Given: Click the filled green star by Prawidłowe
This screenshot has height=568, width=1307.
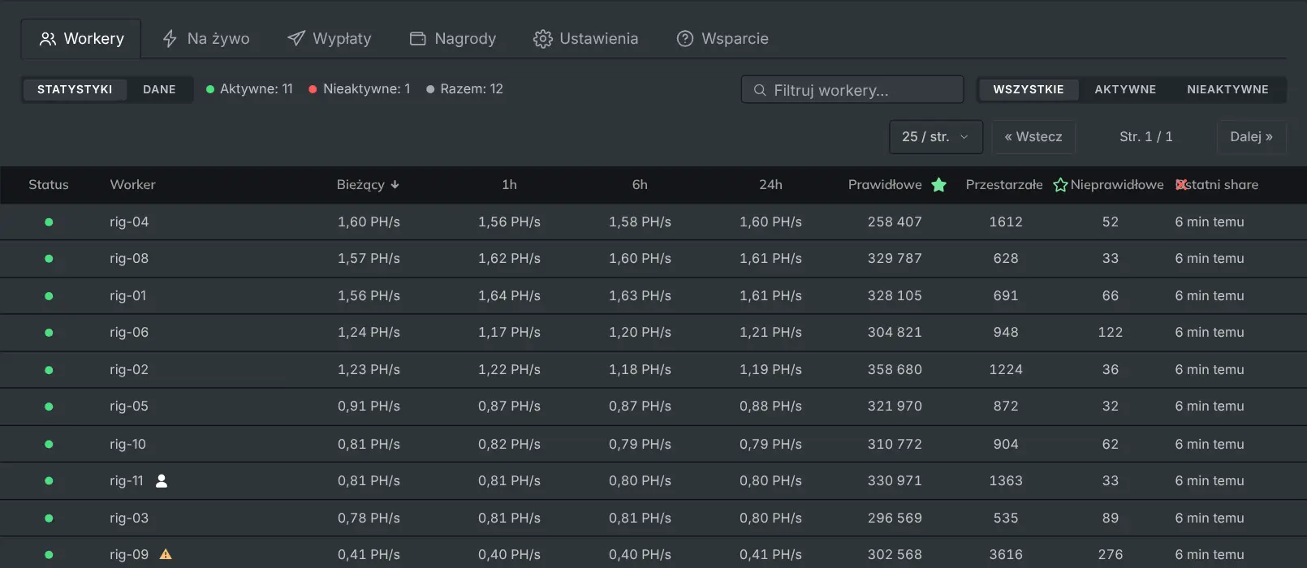Looking at the screenshot, I should click(x=938, y=185).
